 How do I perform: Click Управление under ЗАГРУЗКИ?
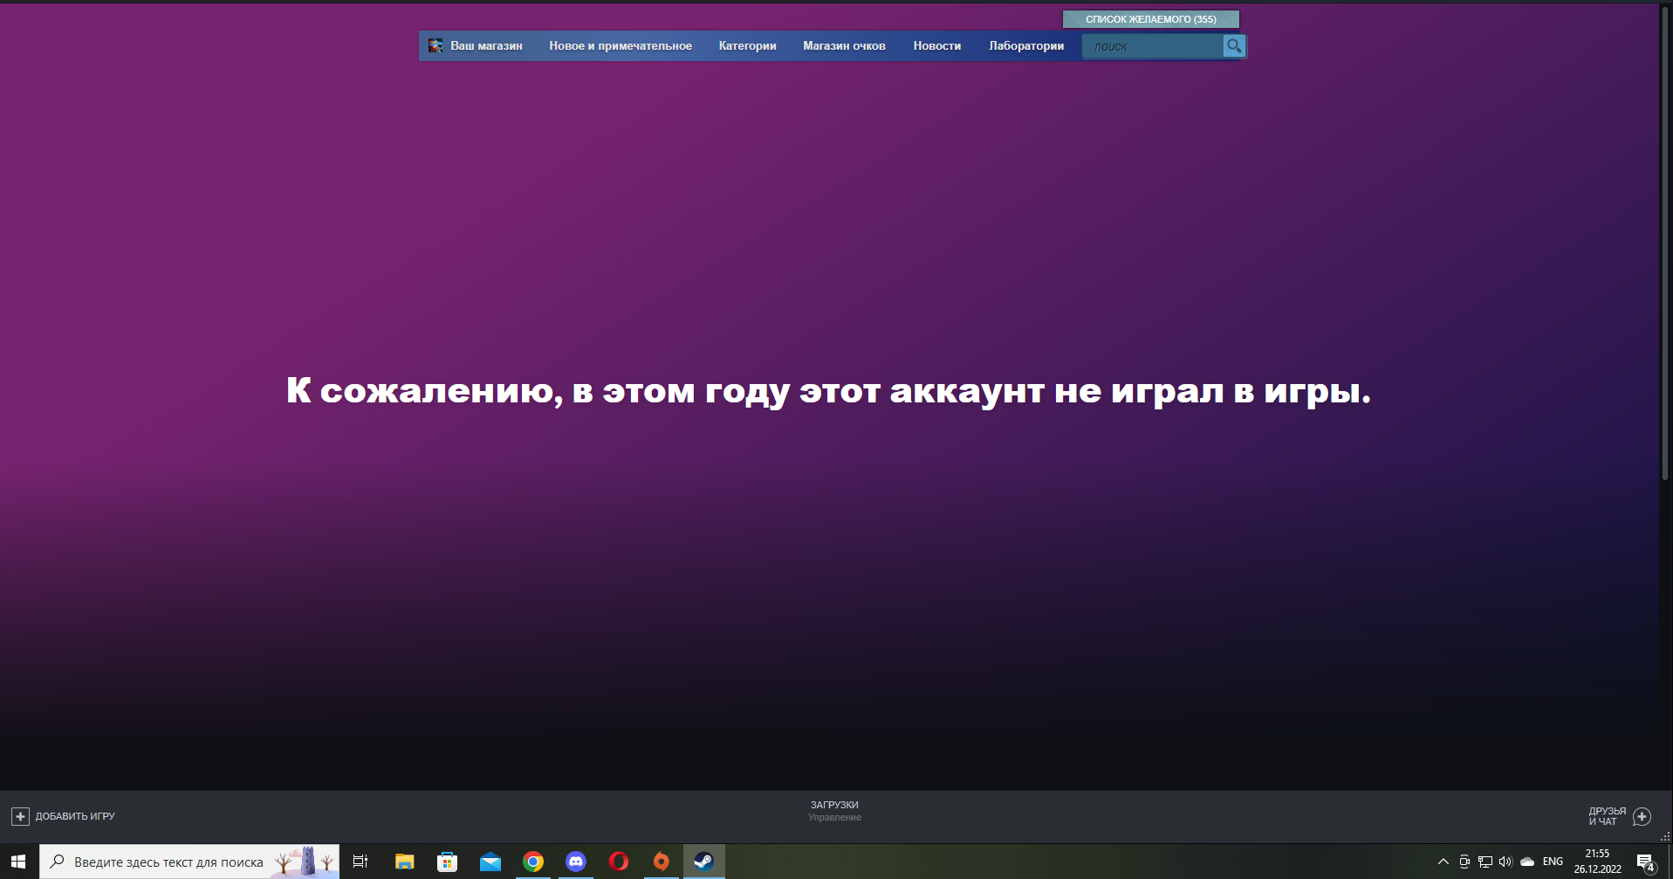(834, 818)
